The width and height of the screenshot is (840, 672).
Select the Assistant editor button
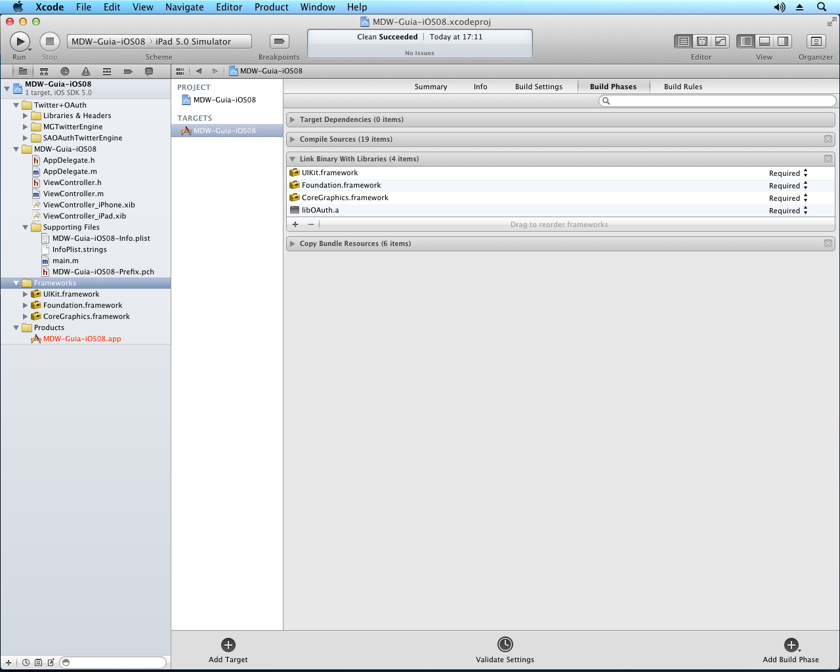pyautogui.click(x=702, y=41)
